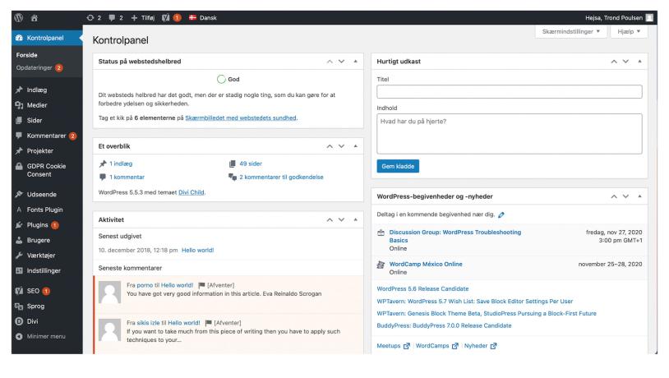
Task: Expand Skærmindstillinger dropdown
Action: pos(571,31)
